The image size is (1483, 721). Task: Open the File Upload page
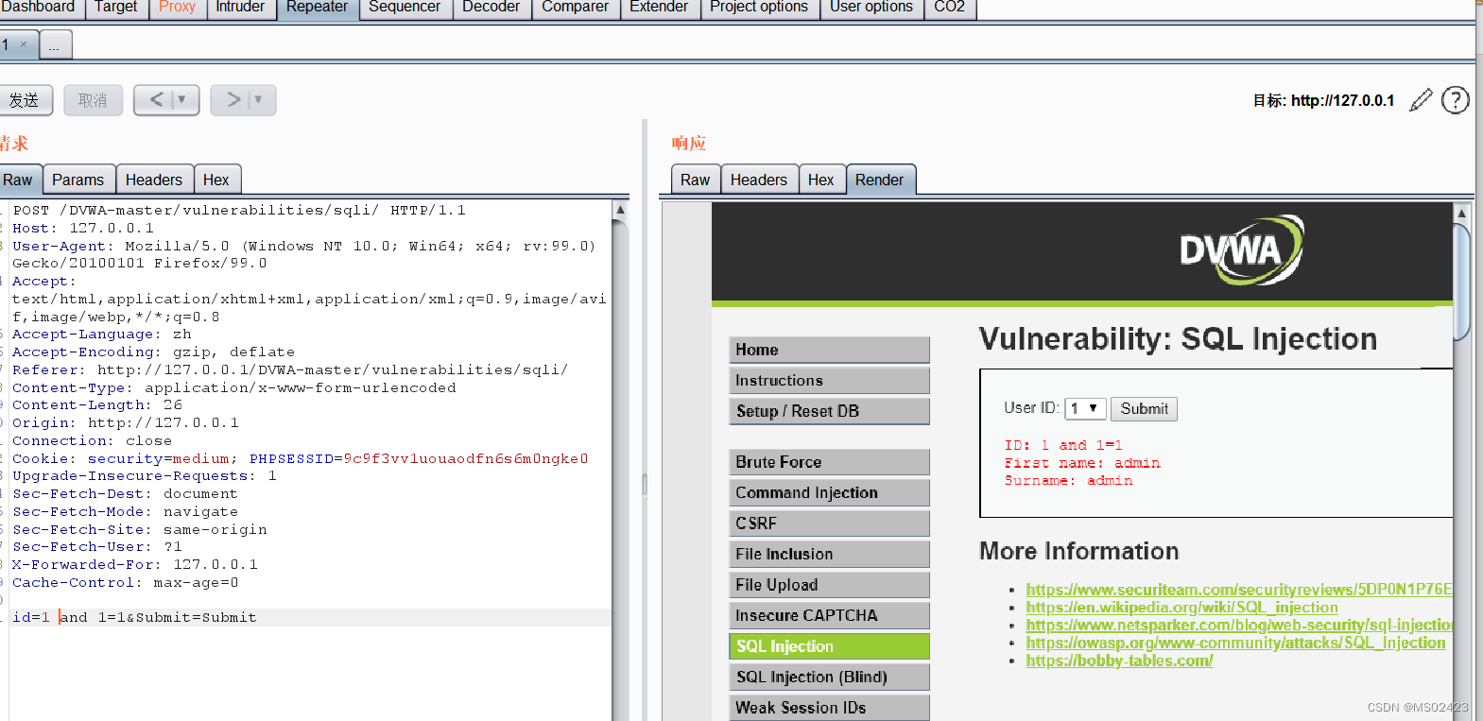point(829,585)
